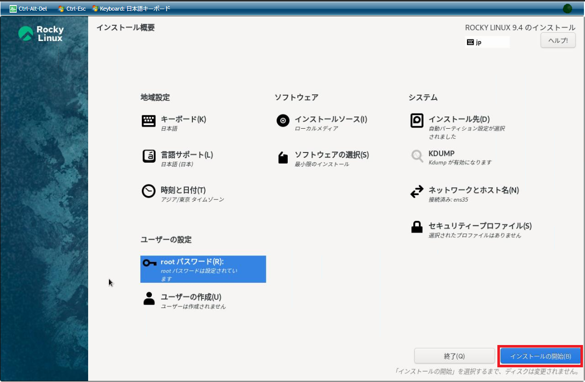Select the インストールソース disc icon
This screenshot has width=585, height=382.
coord(283,121)
